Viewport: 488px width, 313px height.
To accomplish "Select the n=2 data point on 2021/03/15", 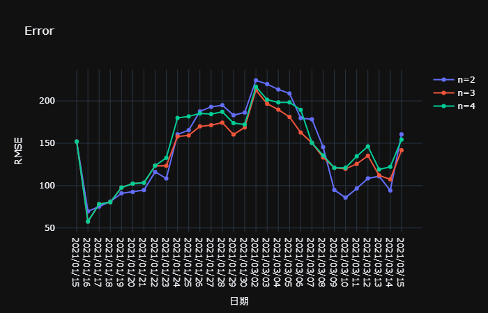I will (x=402, y=134).
